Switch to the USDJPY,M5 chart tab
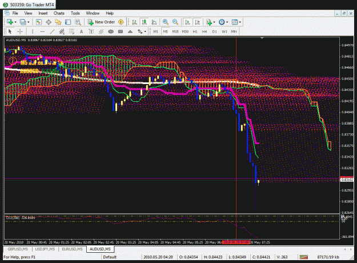 [45, 249]
